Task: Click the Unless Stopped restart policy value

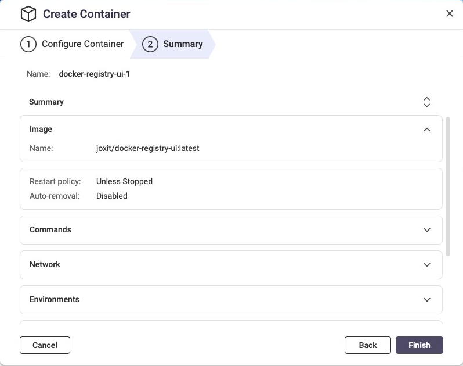Action: point(124,181)
